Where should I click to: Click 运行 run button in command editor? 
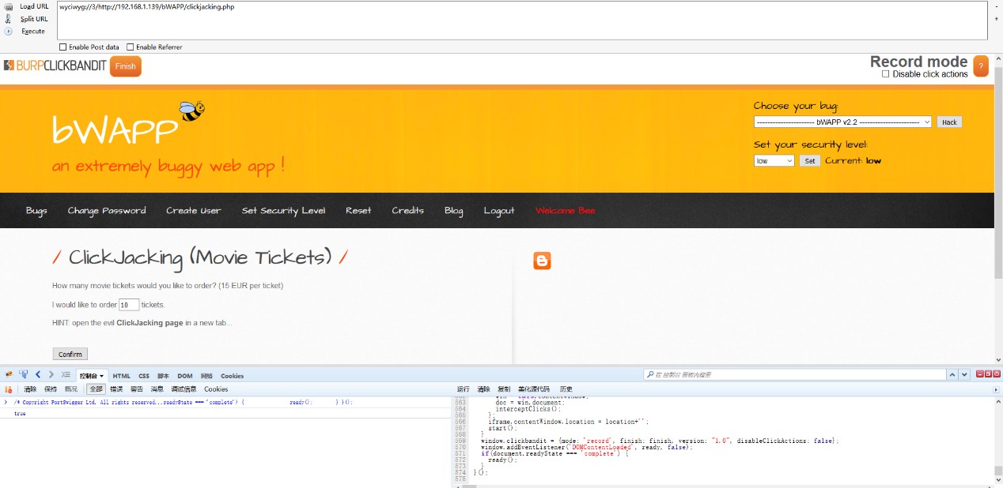[x=464, y=389]
